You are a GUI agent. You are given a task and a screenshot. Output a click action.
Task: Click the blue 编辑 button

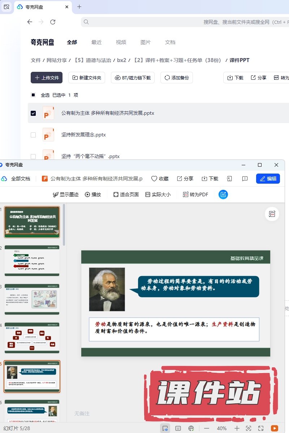point(268,179)
